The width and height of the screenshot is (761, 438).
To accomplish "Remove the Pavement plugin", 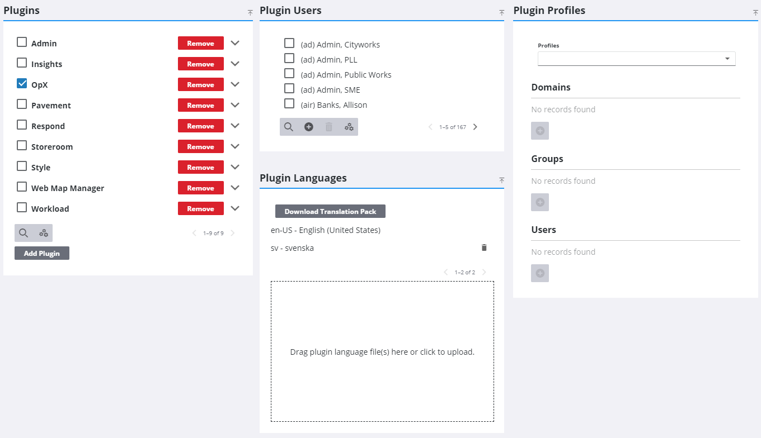I will click(x=200, y=105).
